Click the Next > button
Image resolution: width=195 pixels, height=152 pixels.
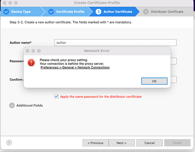[x=121, y=143]
